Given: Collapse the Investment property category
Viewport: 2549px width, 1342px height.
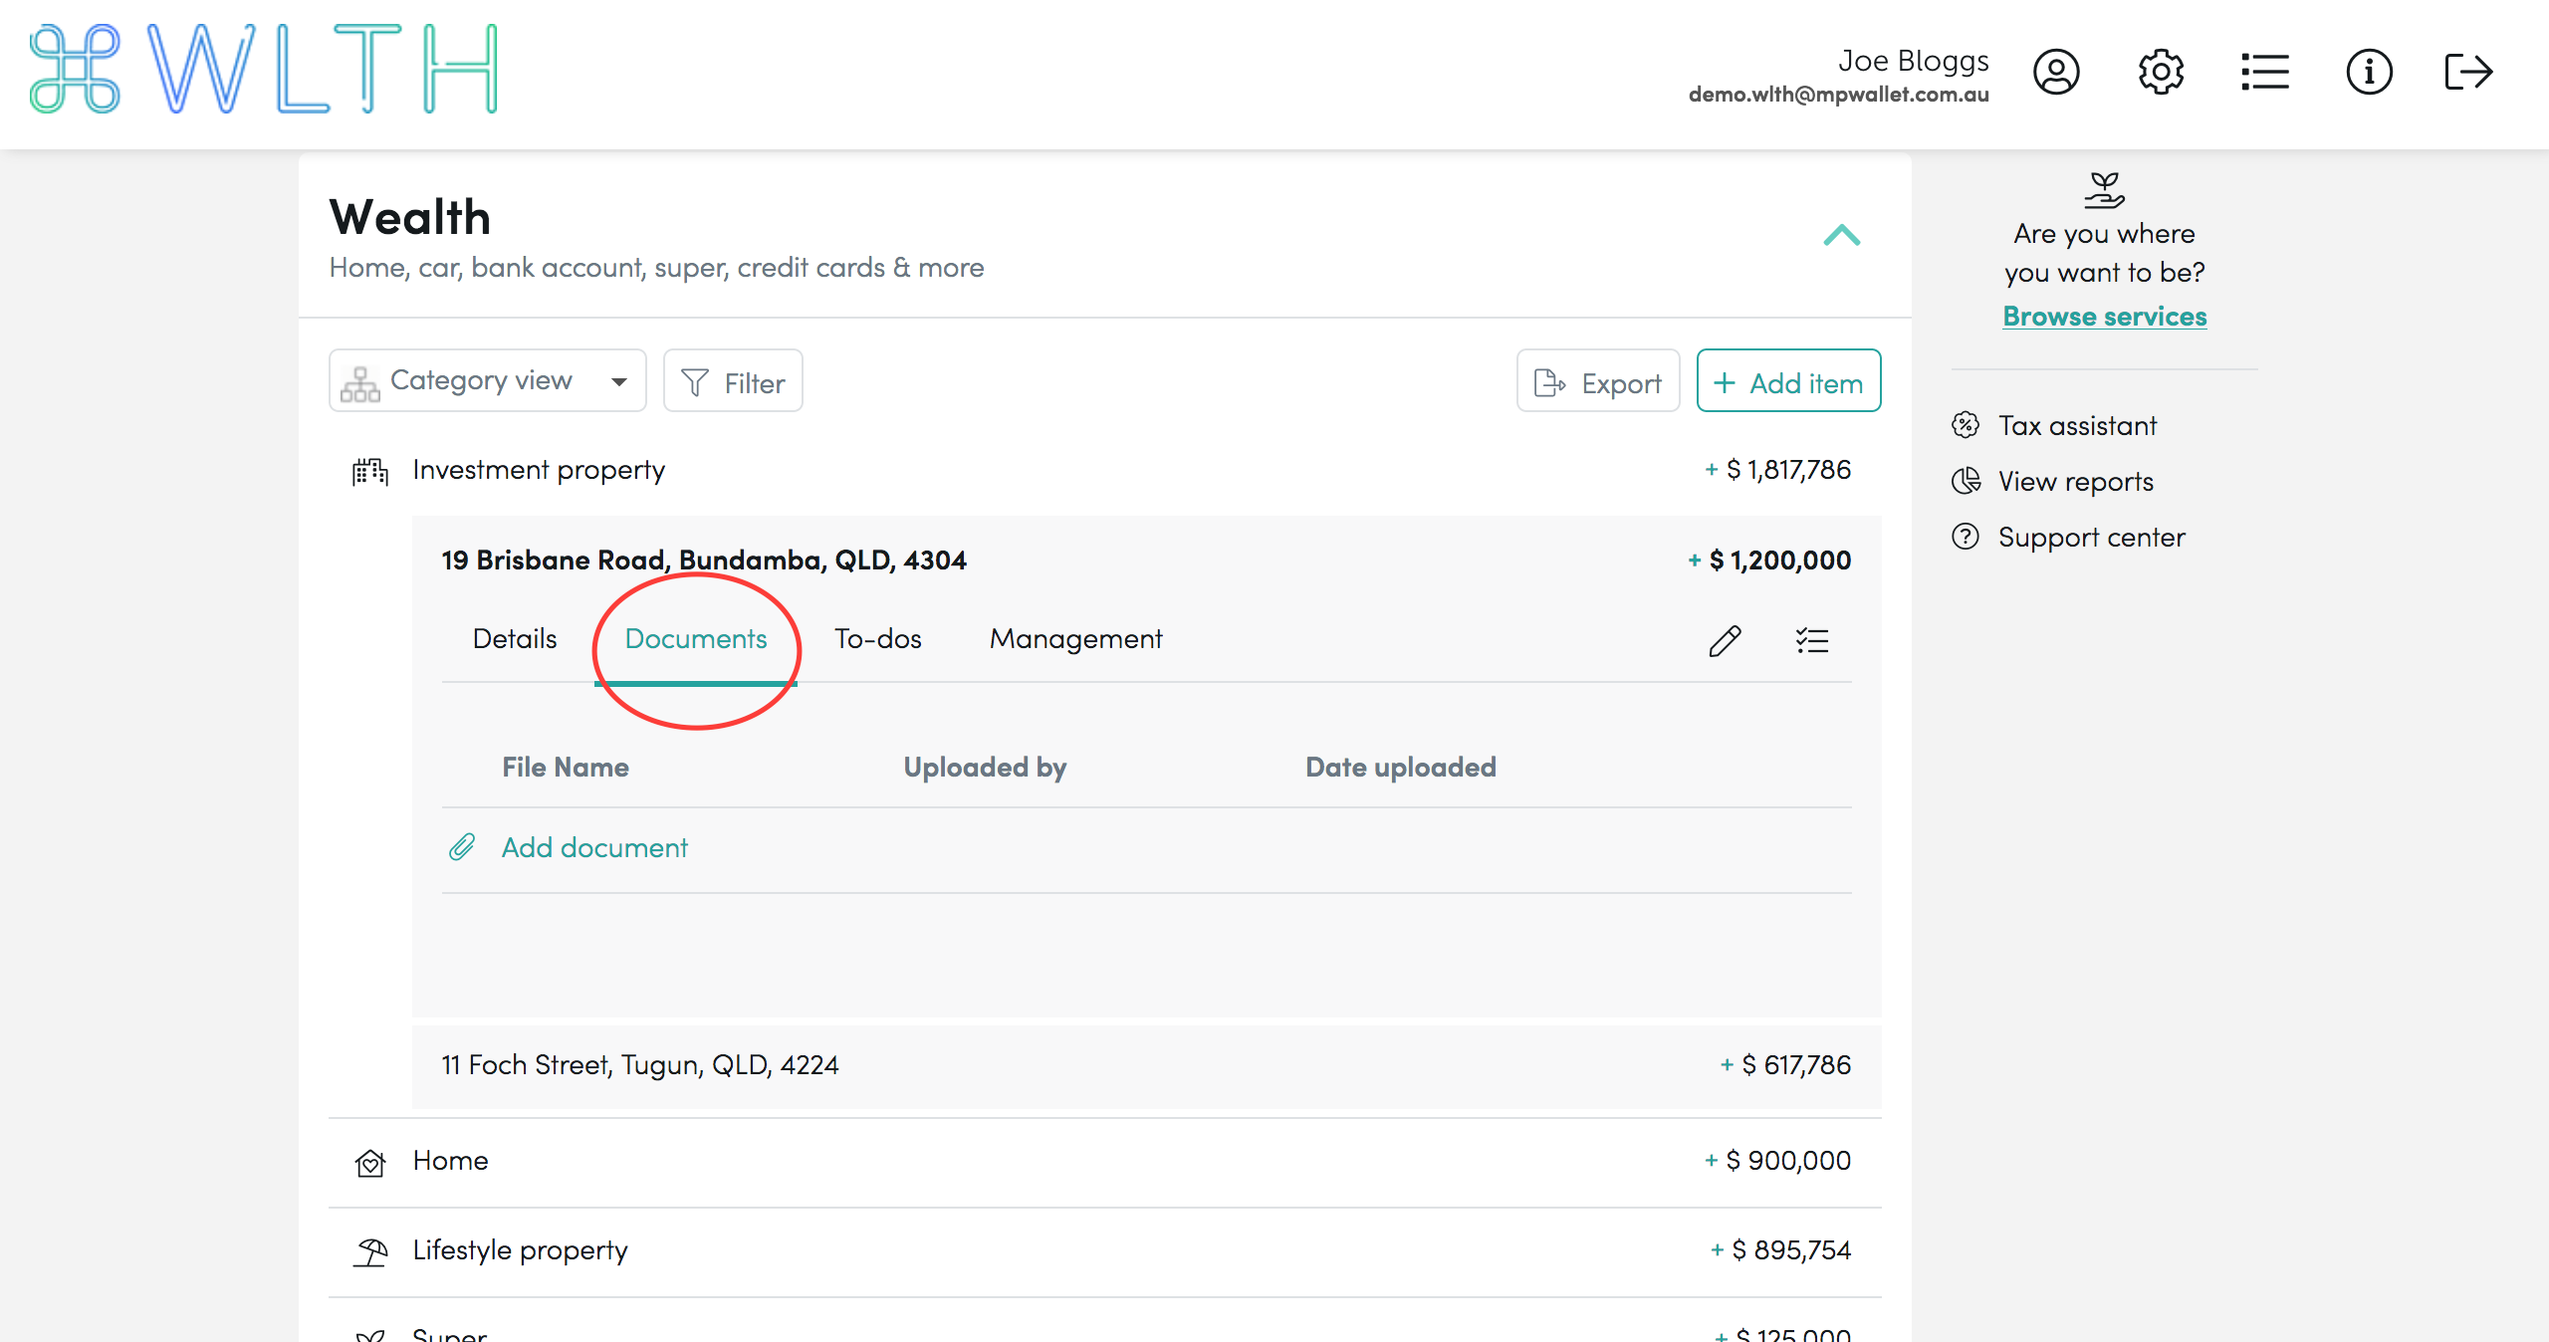Looking at the screenshot, I should point(1104,470).
